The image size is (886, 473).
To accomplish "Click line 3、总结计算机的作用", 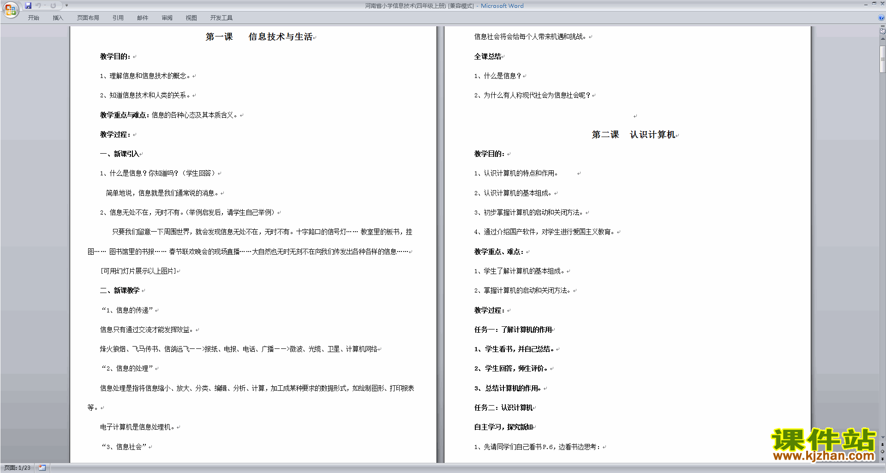I will (508, 389).
